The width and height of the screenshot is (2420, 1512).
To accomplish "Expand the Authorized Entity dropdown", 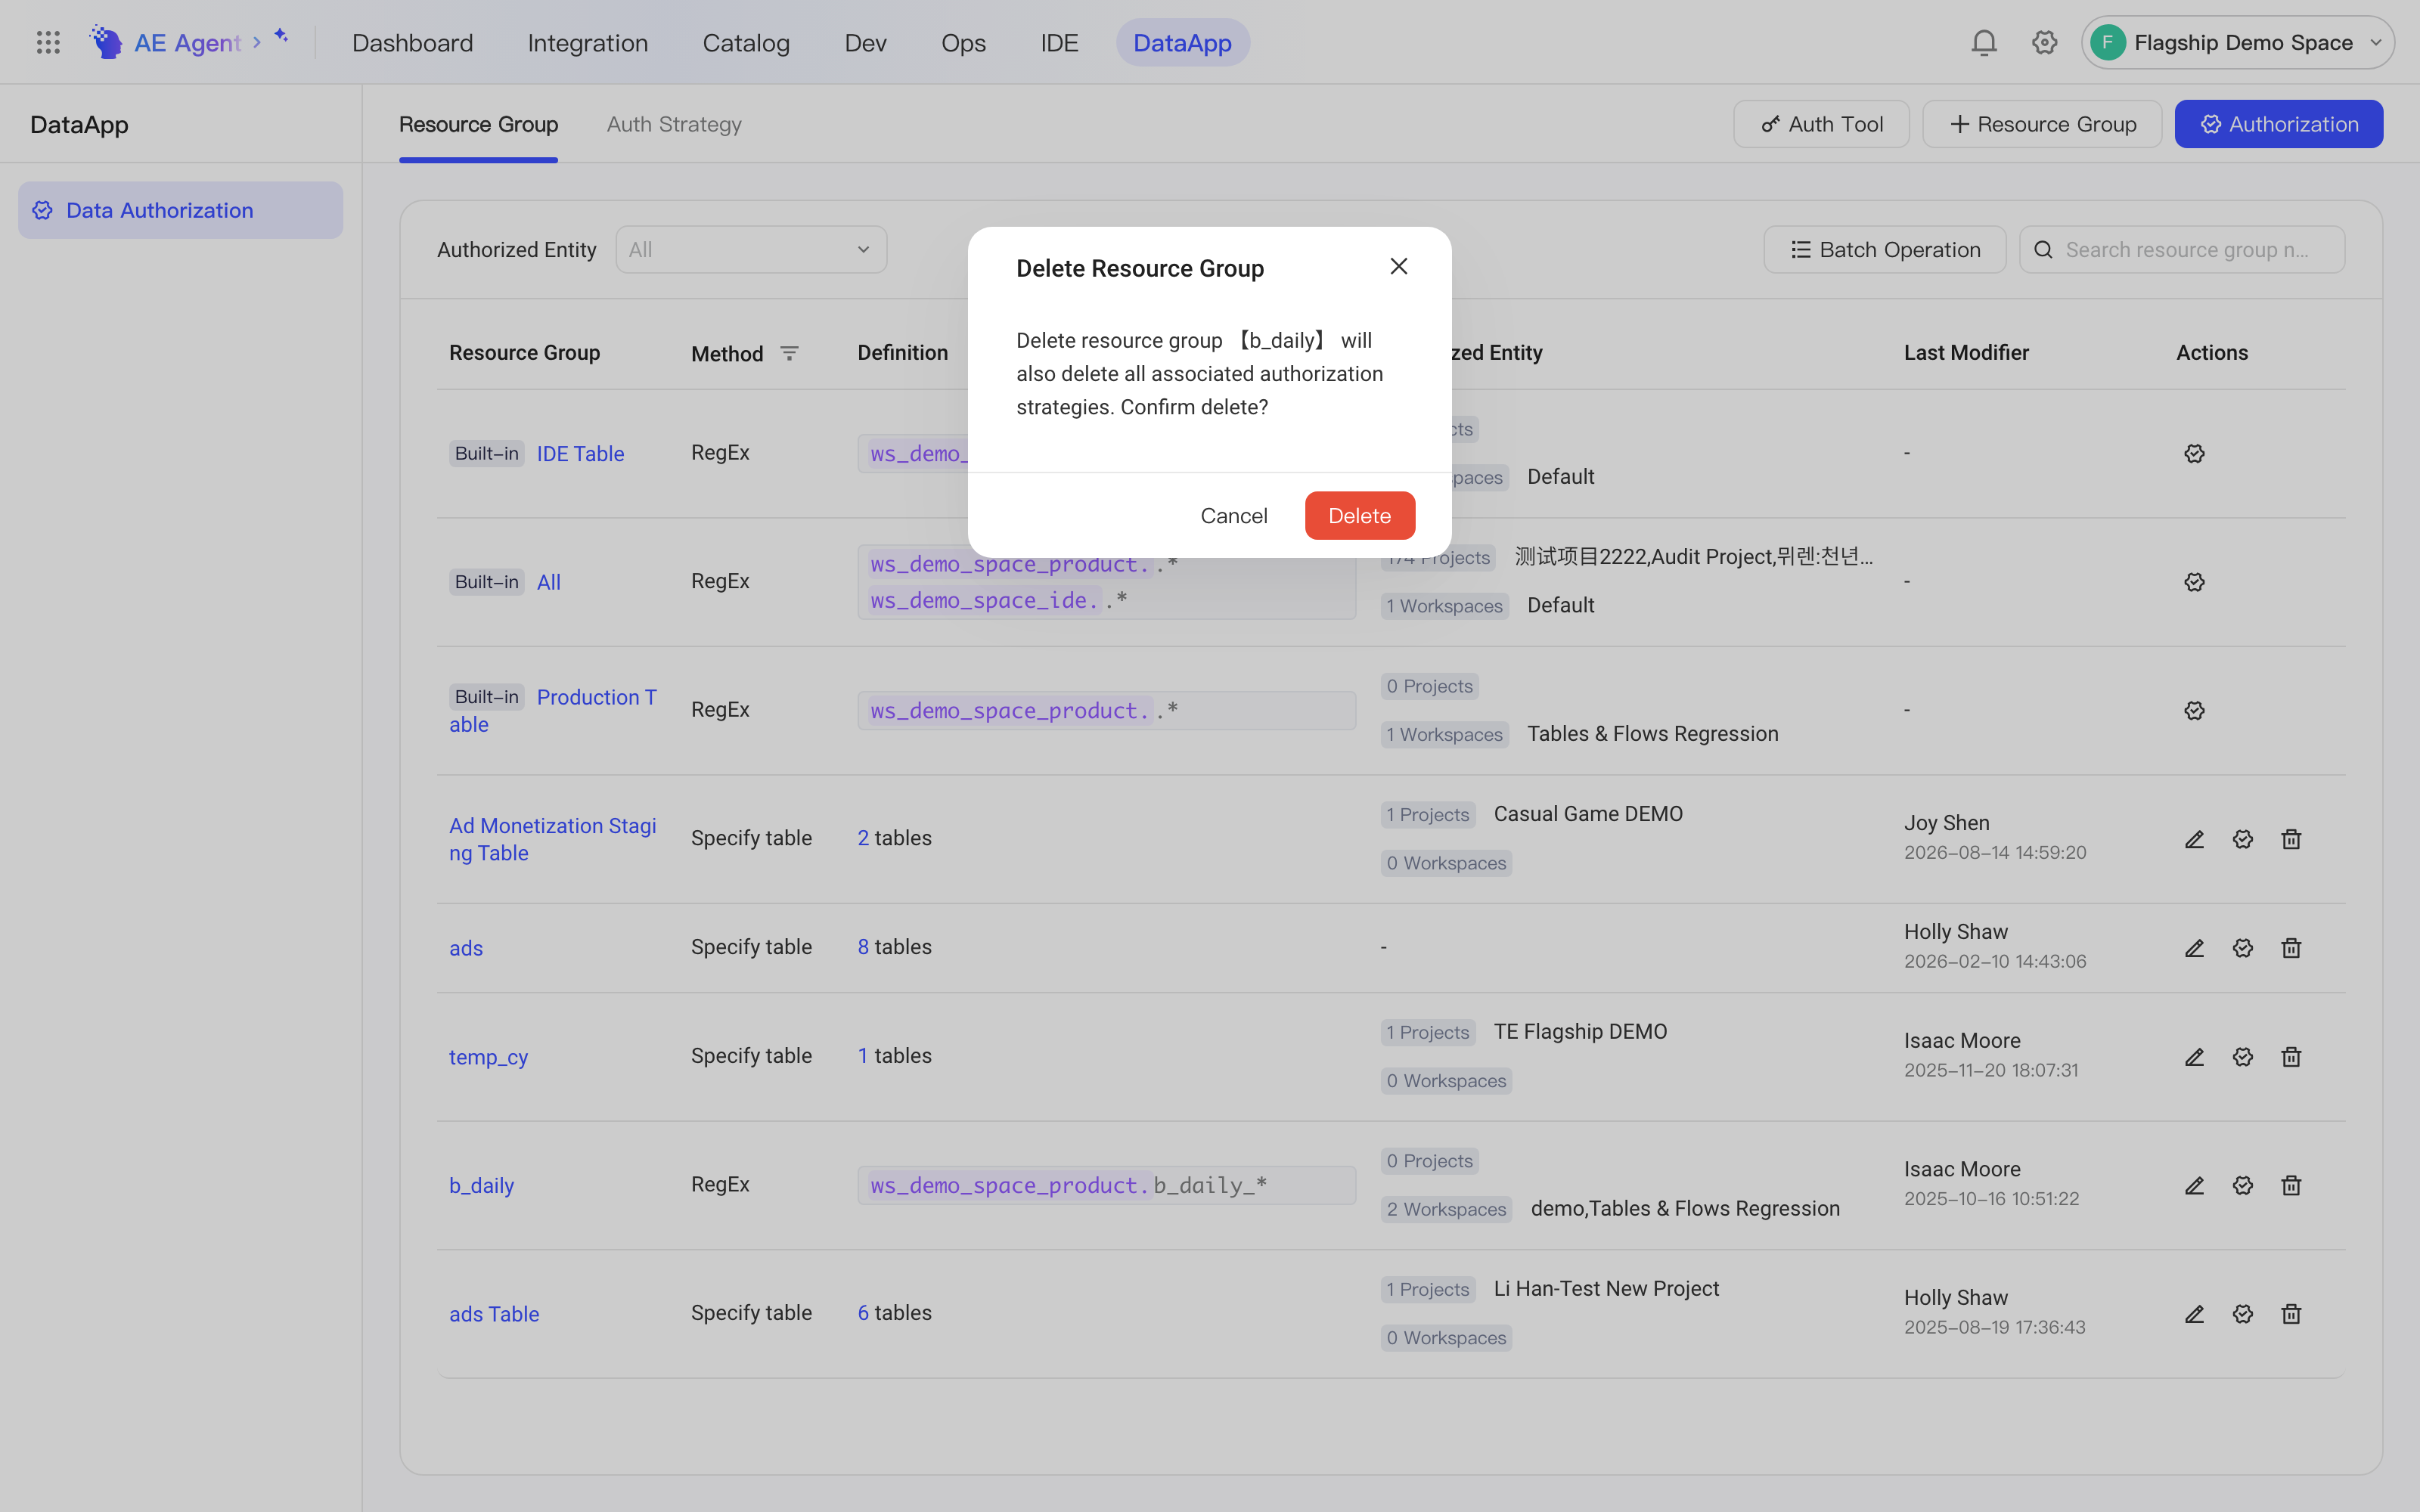I will pyautogui.click(x=751, y=249).
